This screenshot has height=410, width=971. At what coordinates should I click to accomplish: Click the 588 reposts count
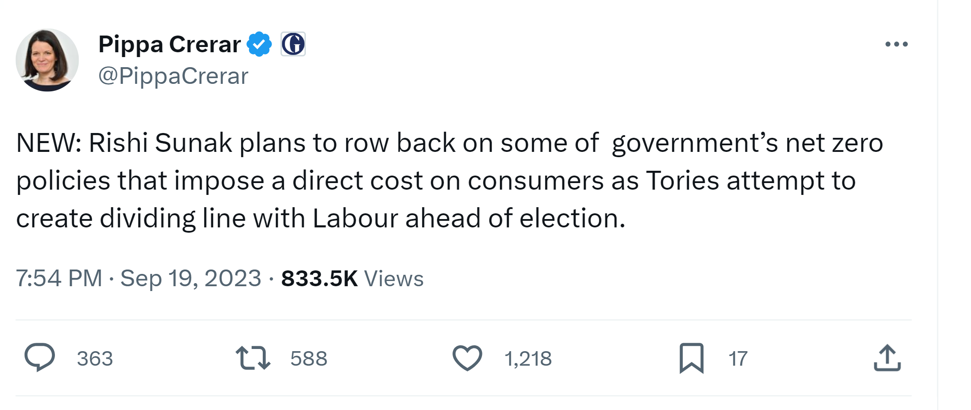308,359
